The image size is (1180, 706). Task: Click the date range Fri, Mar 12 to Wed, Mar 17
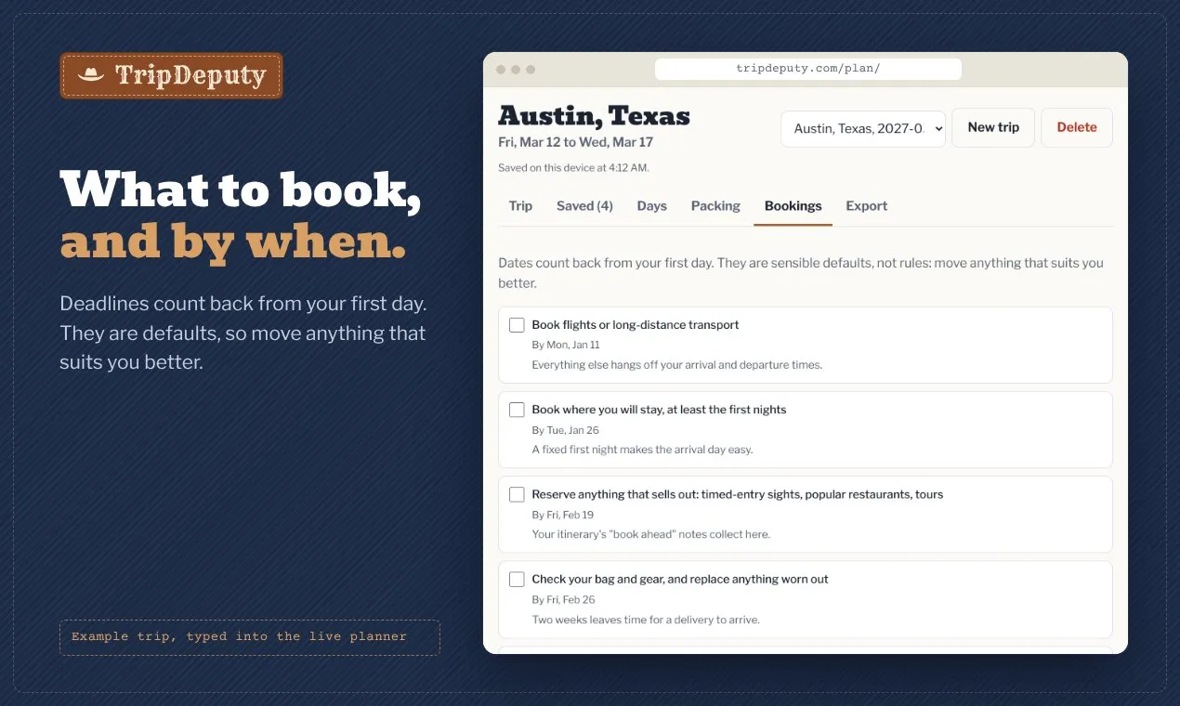(x=575, y=142)
